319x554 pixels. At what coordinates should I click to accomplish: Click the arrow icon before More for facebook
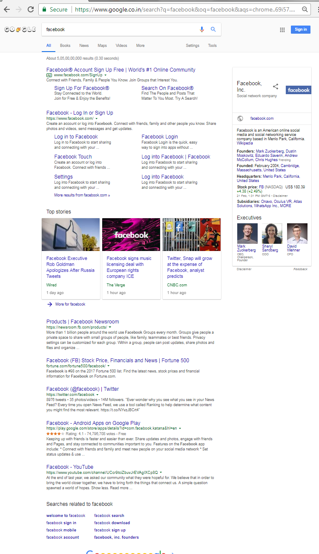(x=50, y=304)
